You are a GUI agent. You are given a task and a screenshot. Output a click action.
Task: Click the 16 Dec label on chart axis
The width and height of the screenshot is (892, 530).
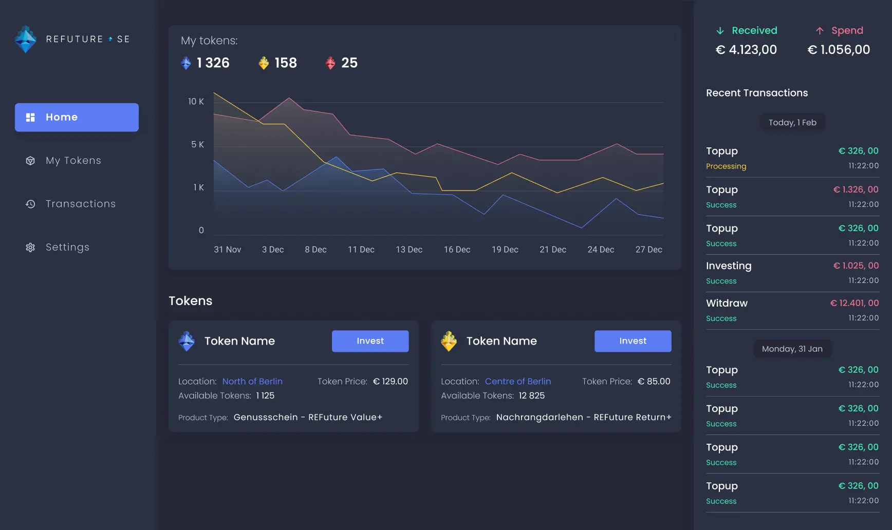point(457,250)
